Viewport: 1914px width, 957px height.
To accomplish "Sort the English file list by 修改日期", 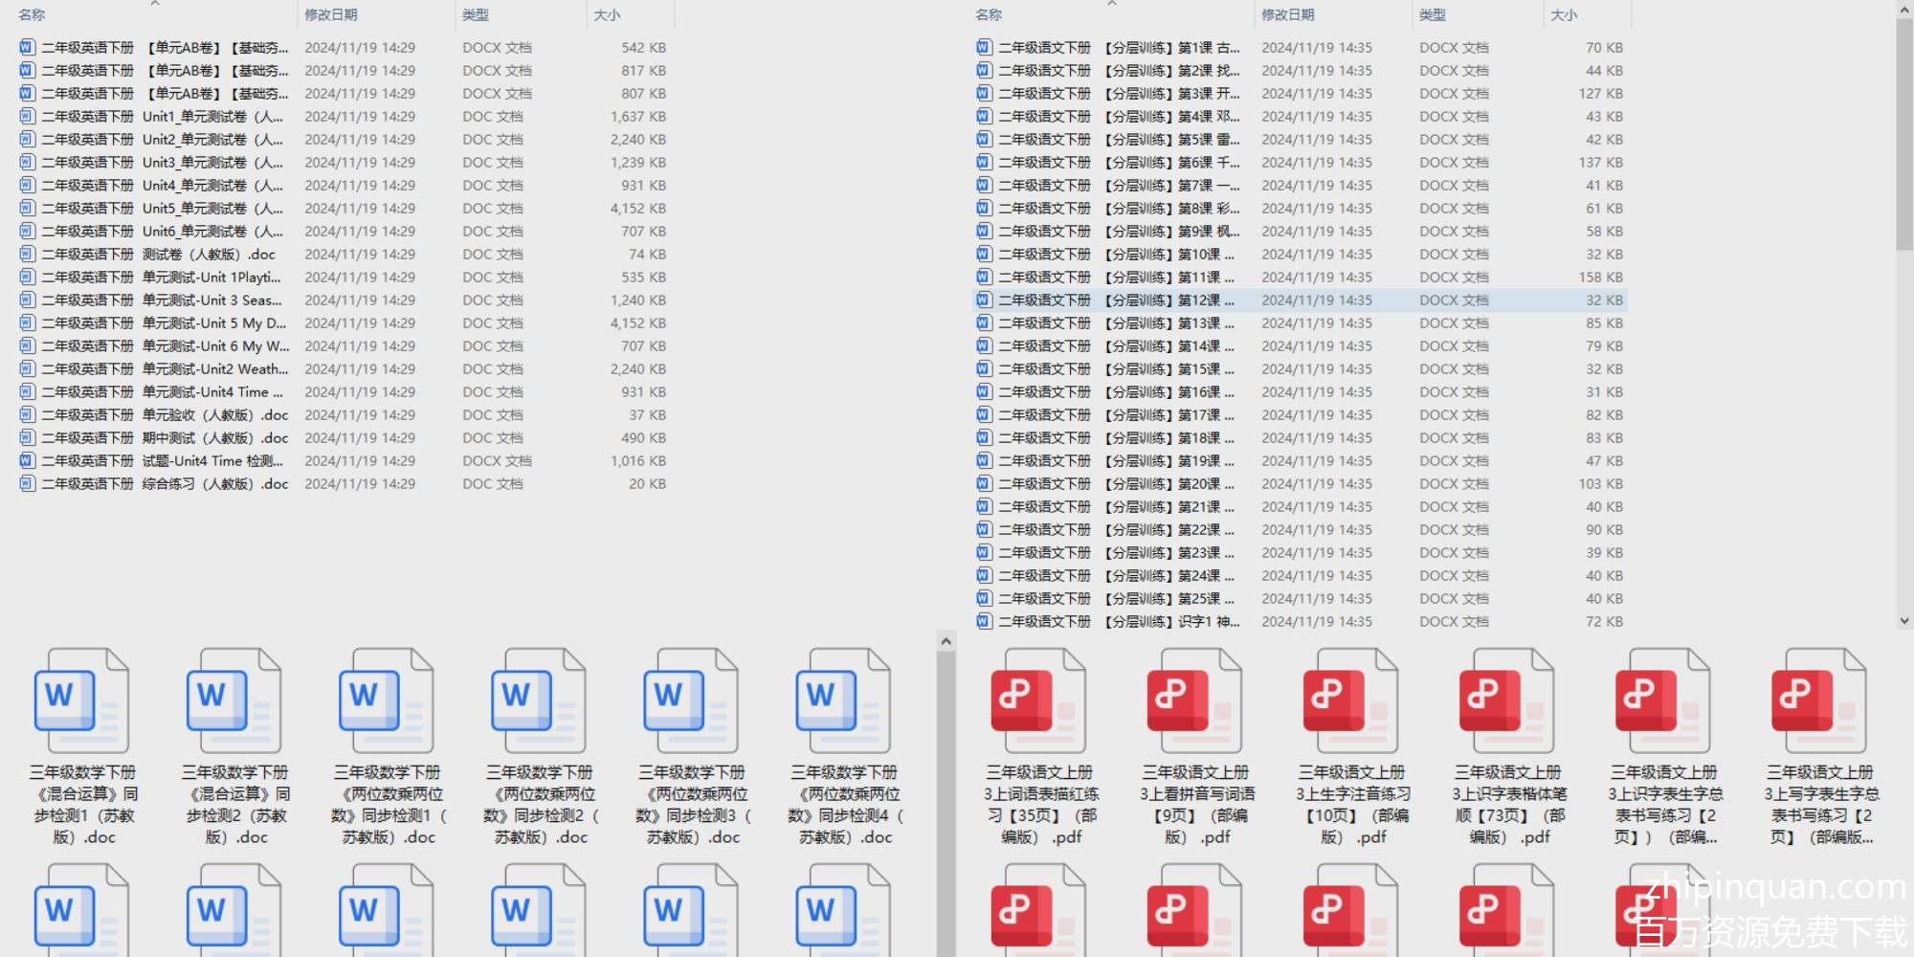I will (x=331, y=15).
